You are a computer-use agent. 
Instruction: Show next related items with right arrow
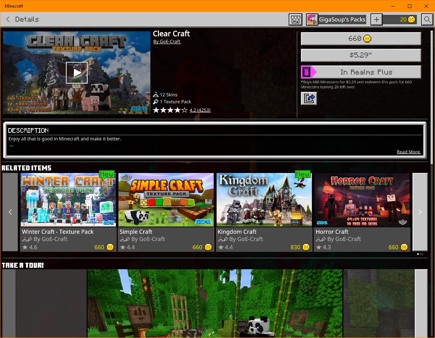click(420, 212)
